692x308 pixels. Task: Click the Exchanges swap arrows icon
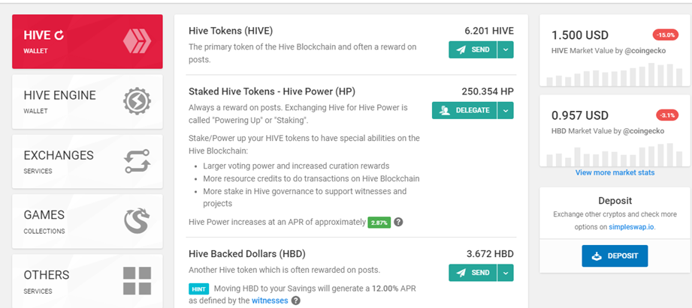click(137, 161)
